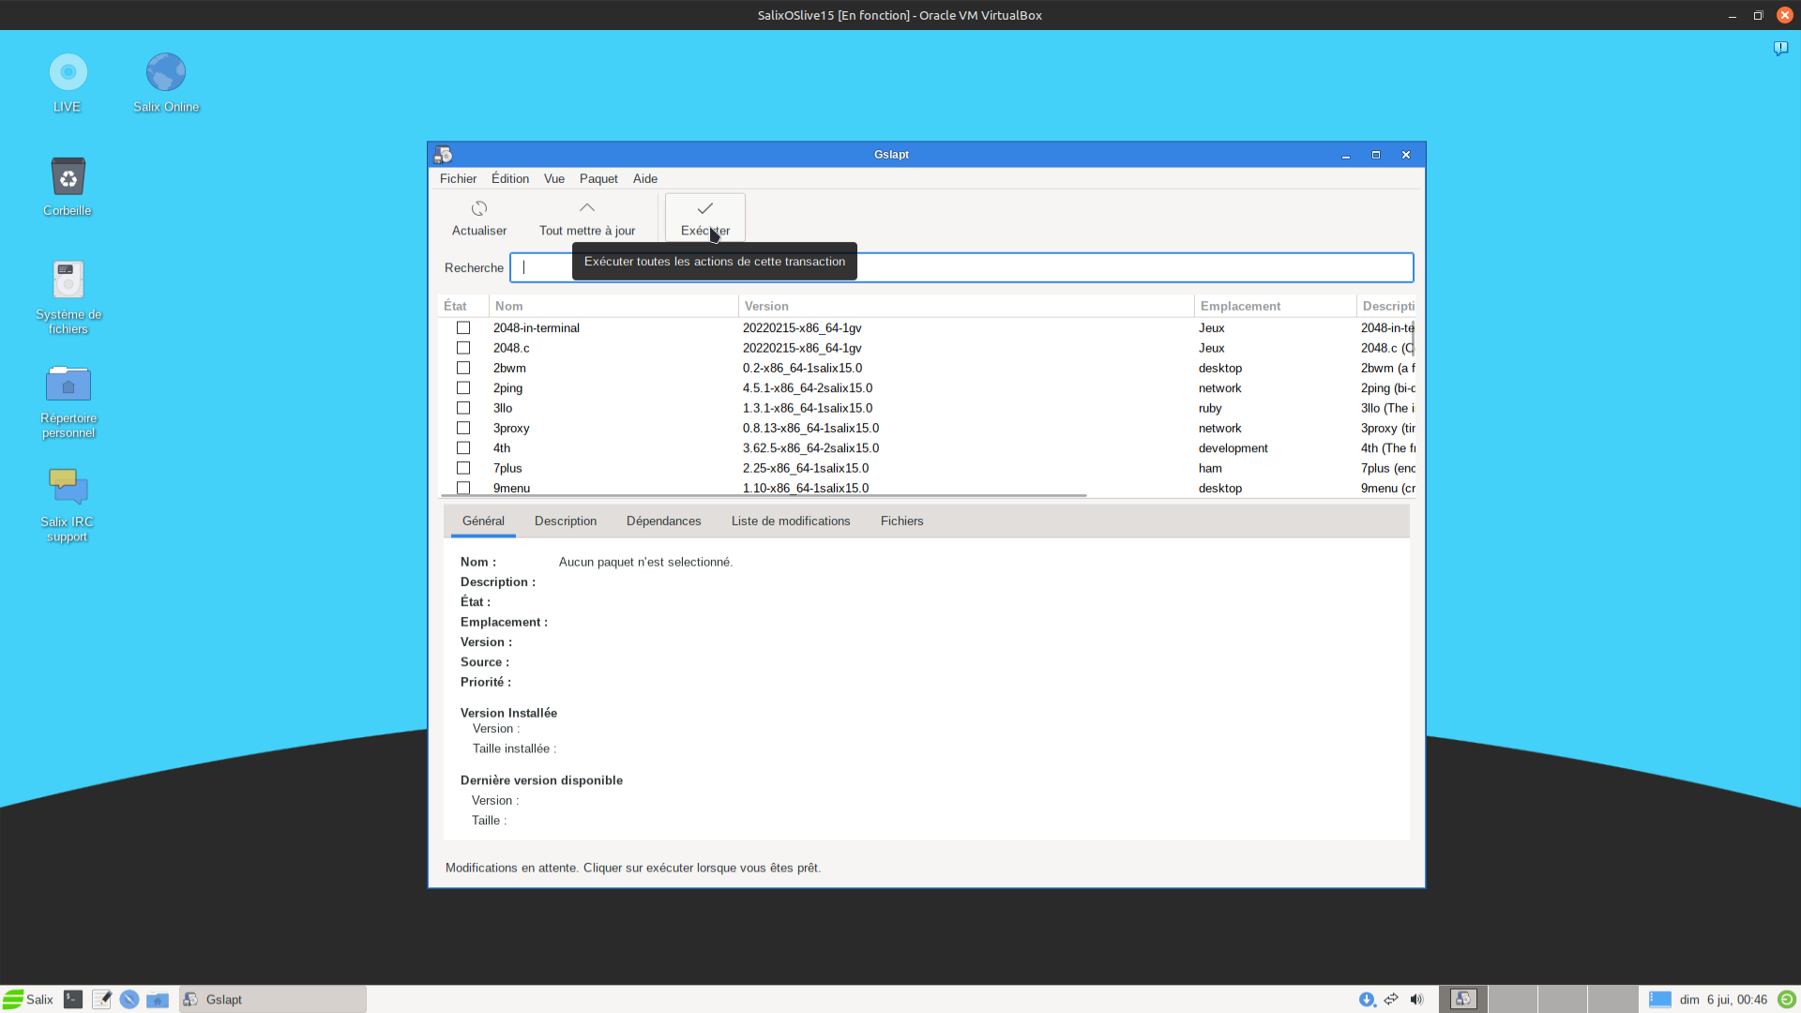The width and height of the screenshot is (1801, 1013).
Task: Switch to the Dépendances tab
Action: 663,521
